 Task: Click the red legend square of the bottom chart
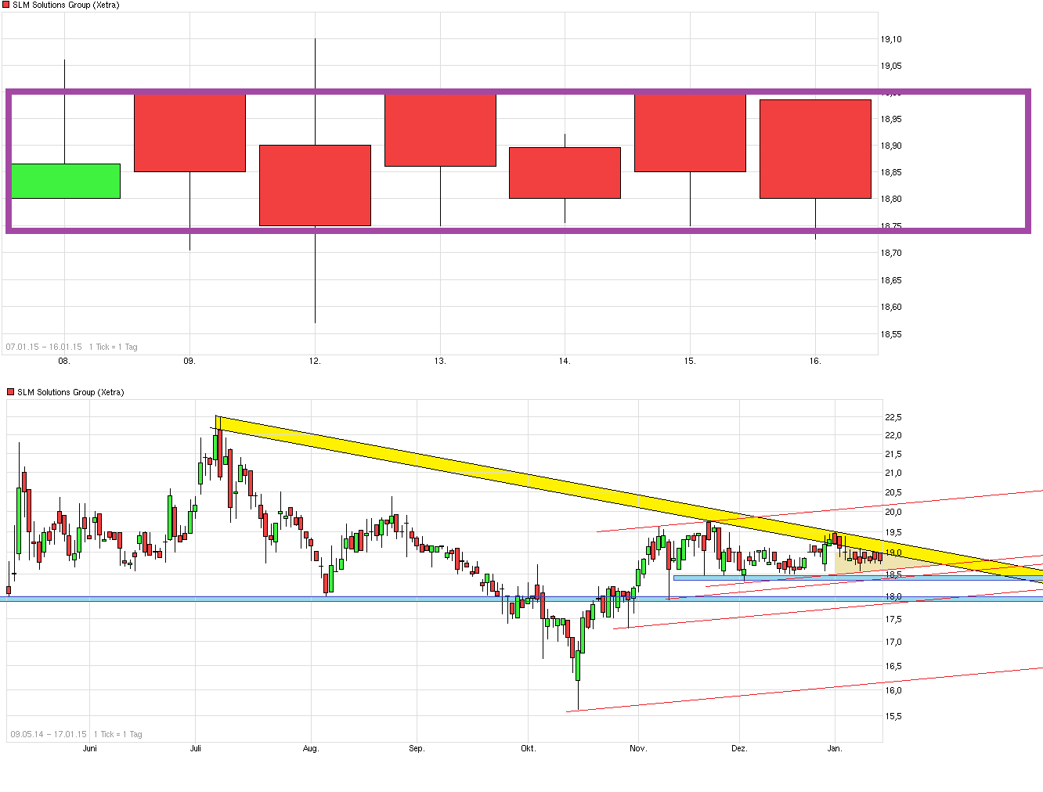click(11, 392)
